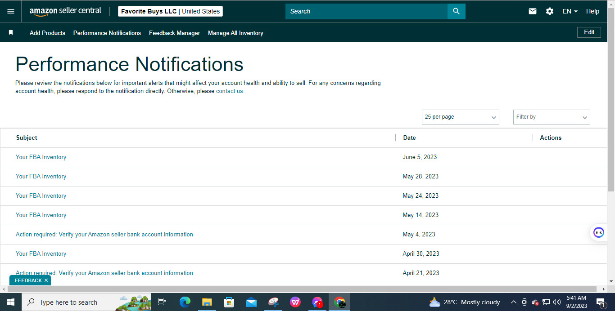Click the Performance Notifications page heading
The height and width of the screenshot is (311, 615).
(x=130, y=64)
